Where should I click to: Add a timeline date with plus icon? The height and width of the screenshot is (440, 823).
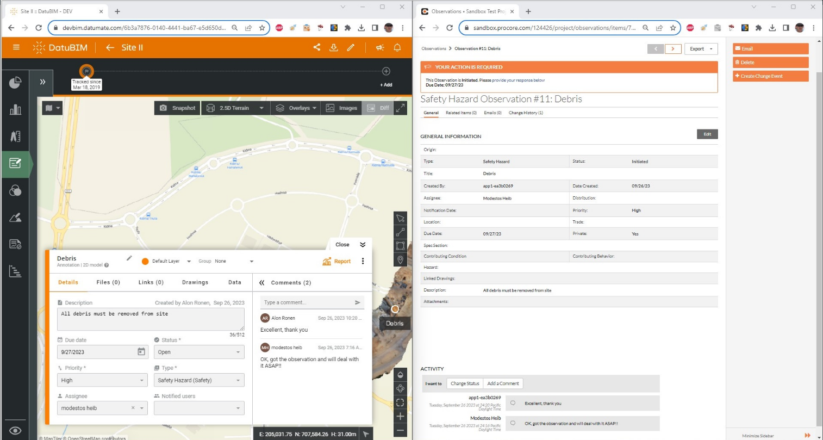[386, 71]
